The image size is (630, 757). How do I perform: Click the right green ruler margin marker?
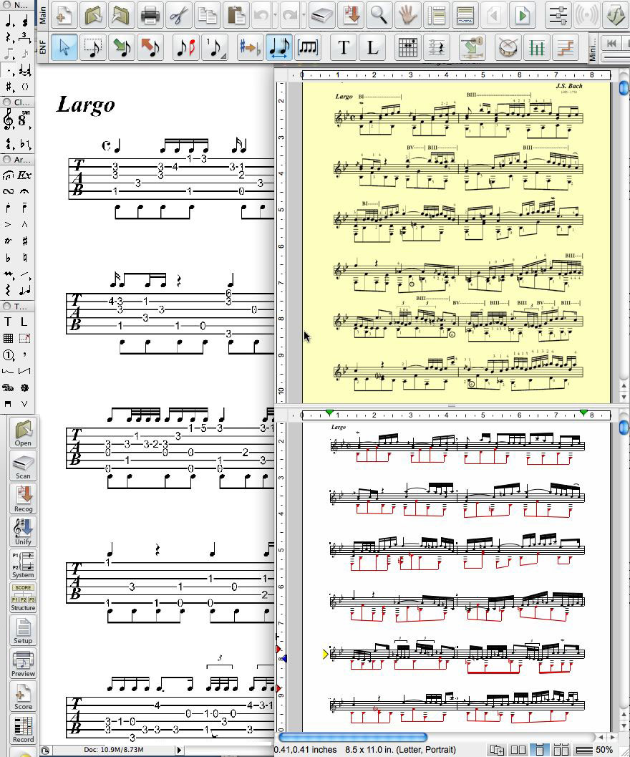pyautogui.click(x=583, y=413)
